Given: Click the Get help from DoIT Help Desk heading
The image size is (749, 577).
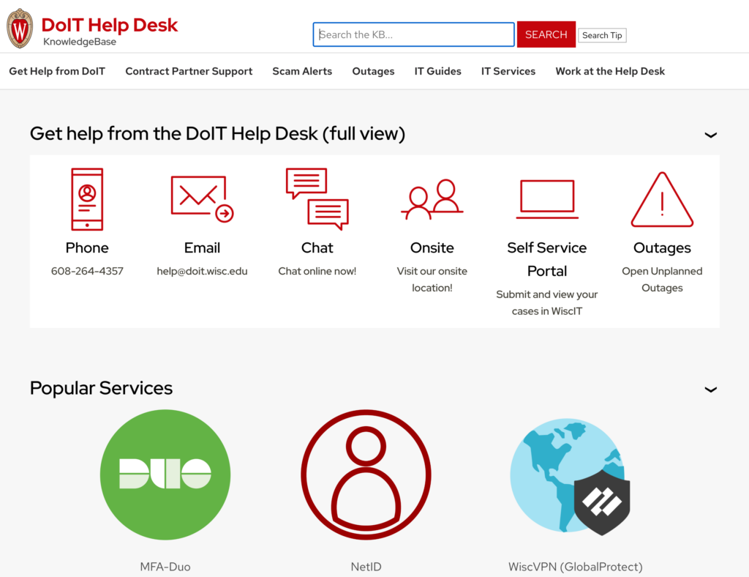Looking at the screenshot, I should 217,133.
